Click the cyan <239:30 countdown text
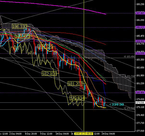Image resolution: width=145 pixels, height=136 pixels. [117, 104]
